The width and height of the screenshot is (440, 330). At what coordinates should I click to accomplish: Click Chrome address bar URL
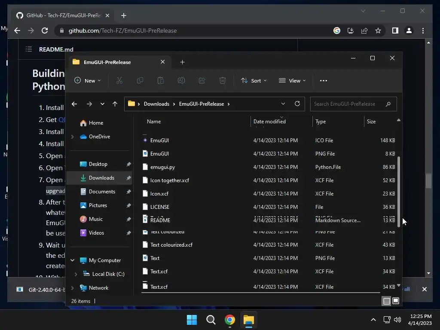122,31
